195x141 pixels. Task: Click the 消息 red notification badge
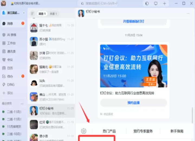coord(23,23)
